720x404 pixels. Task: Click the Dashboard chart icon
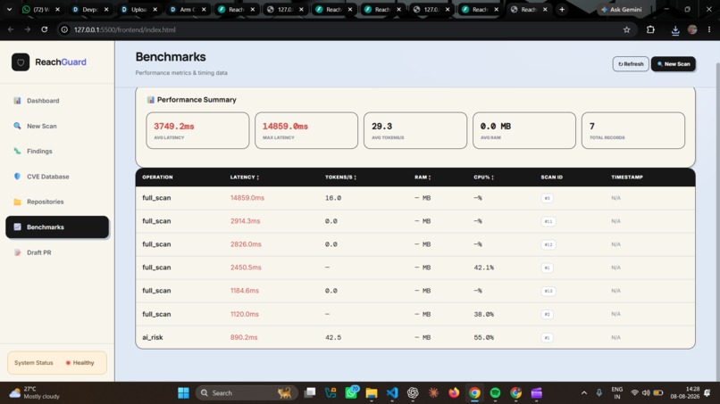pyautogui.click(x=18, y=101)
